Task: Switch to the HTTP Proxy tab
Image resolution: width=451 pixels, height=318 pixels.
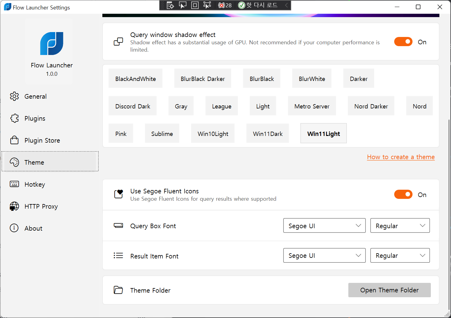Action: [x=50, y=206]
